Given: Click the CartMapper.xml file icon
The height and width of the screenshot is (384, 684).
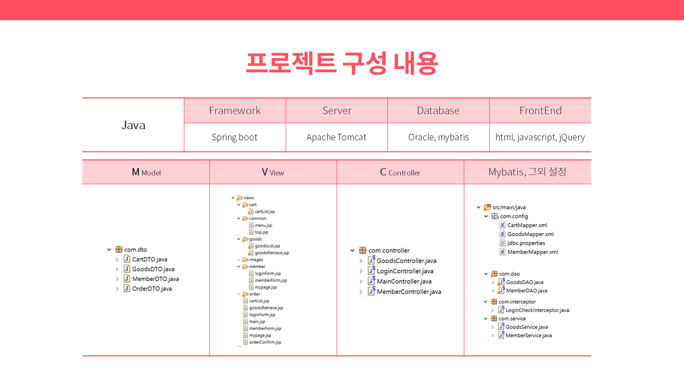Looking at the screenshot, I should pos(502,225).
